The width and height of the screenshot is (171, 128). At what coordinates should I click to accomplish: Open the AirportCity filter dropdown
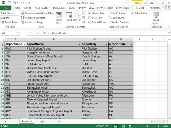(x=107, y=45)
